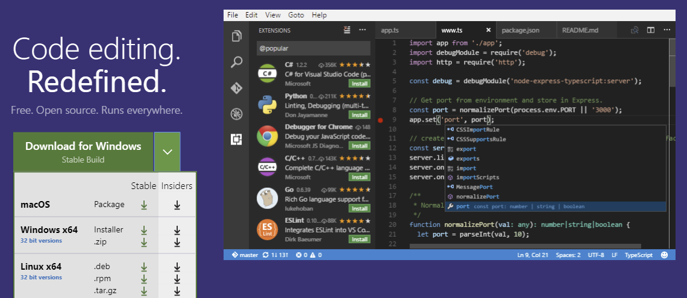Click the ESLint extension logo
The image size is (687, 298).
[x=267, y=230]
